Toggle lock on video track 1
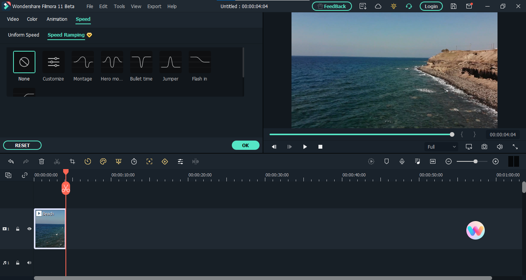This screenshot has height=280, width=526. (18, 229)
